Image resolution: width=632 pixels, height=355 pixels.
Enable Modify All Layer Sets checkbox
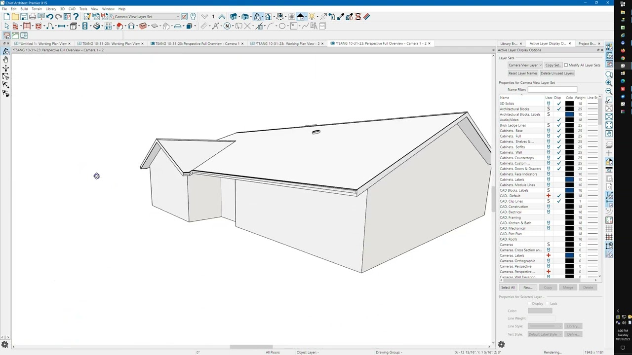pos(566,65)
